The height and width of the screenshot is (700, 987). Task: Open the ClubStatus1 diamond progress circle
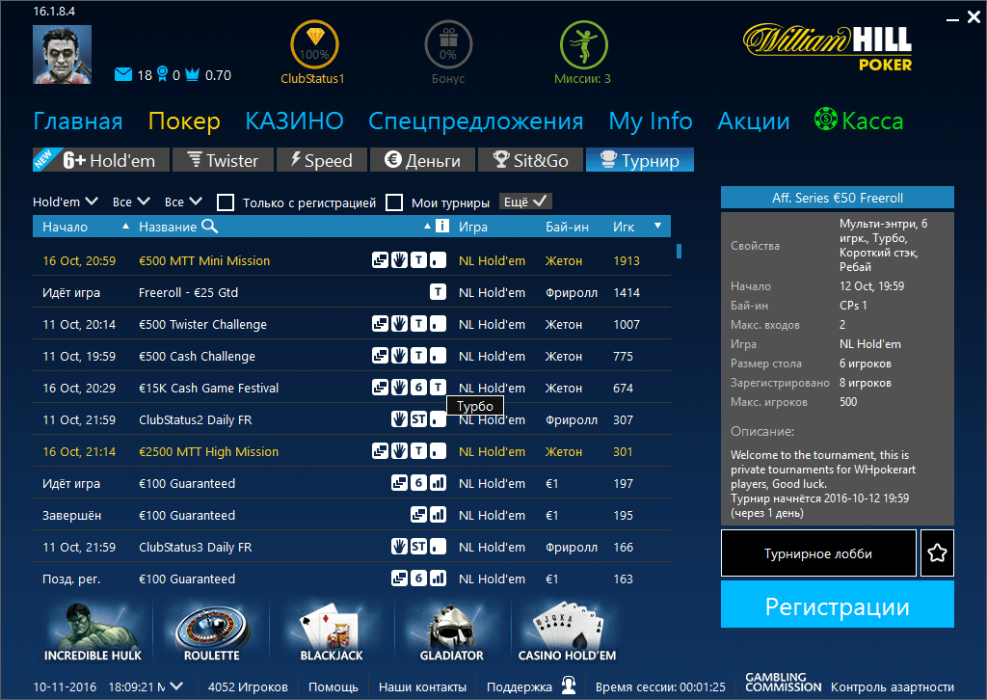tap(314, 44)
